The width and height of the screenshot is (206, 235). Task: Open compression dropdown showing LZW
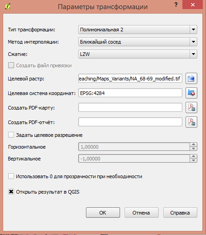pos(138,54)
